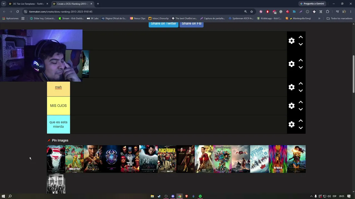Toggle Pin Images pushpin
Viewport: 355px width, 199px height.
point(49,140)
